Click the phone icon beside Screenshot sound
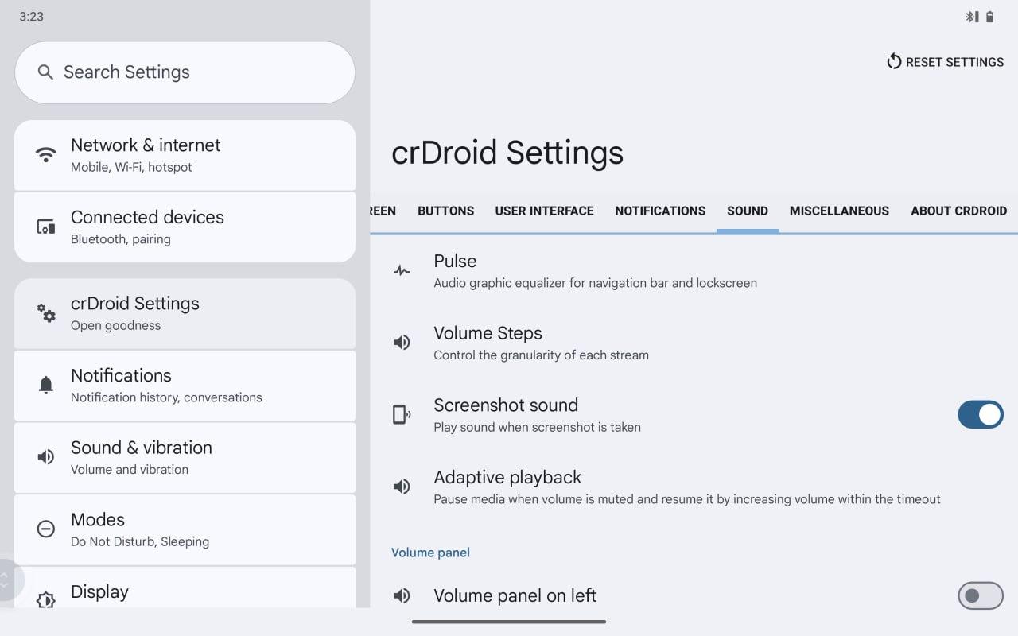This screenshot has width=1018, height=636. click(x=402, y=415)
